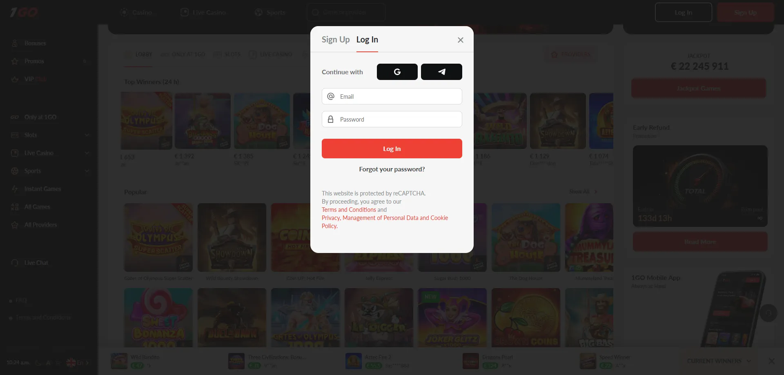The width and height of the screenshot is (784, 375).
Task: Open Sports icon in the sidebar
Action: pos(15,171)
